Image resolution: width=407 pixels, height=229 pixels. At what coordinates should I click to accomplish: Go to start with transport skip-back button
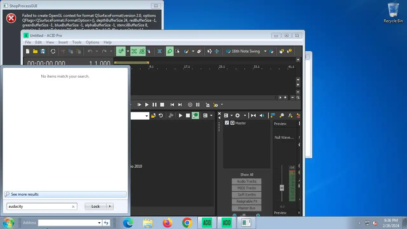coord(172,105)
